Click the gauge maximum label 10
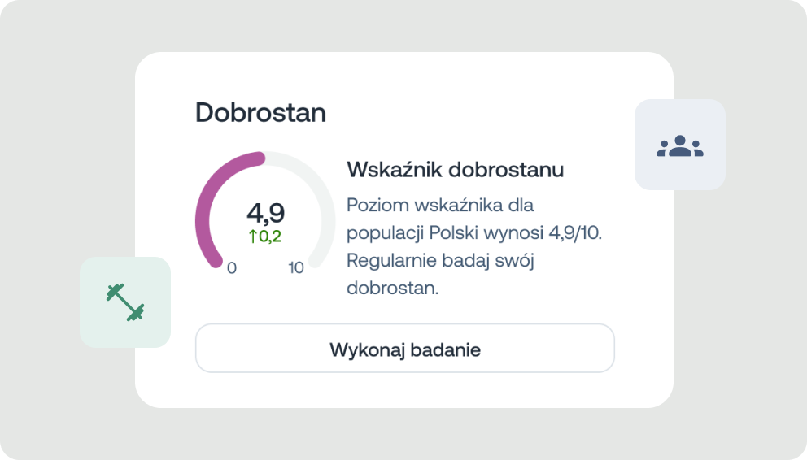The height and width of the screenshot is (460, 807). [296, 267]
